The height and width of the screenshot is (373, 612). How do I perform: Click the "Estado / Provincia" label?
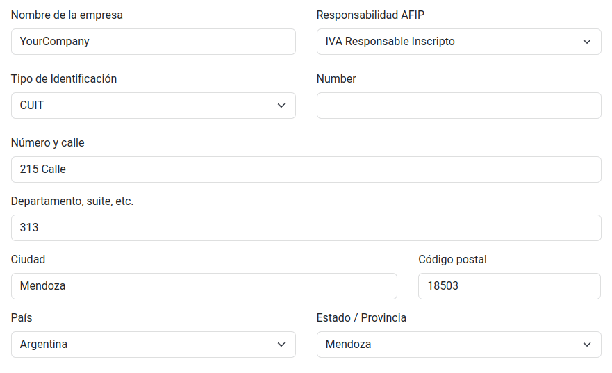(x=361, y=318)
